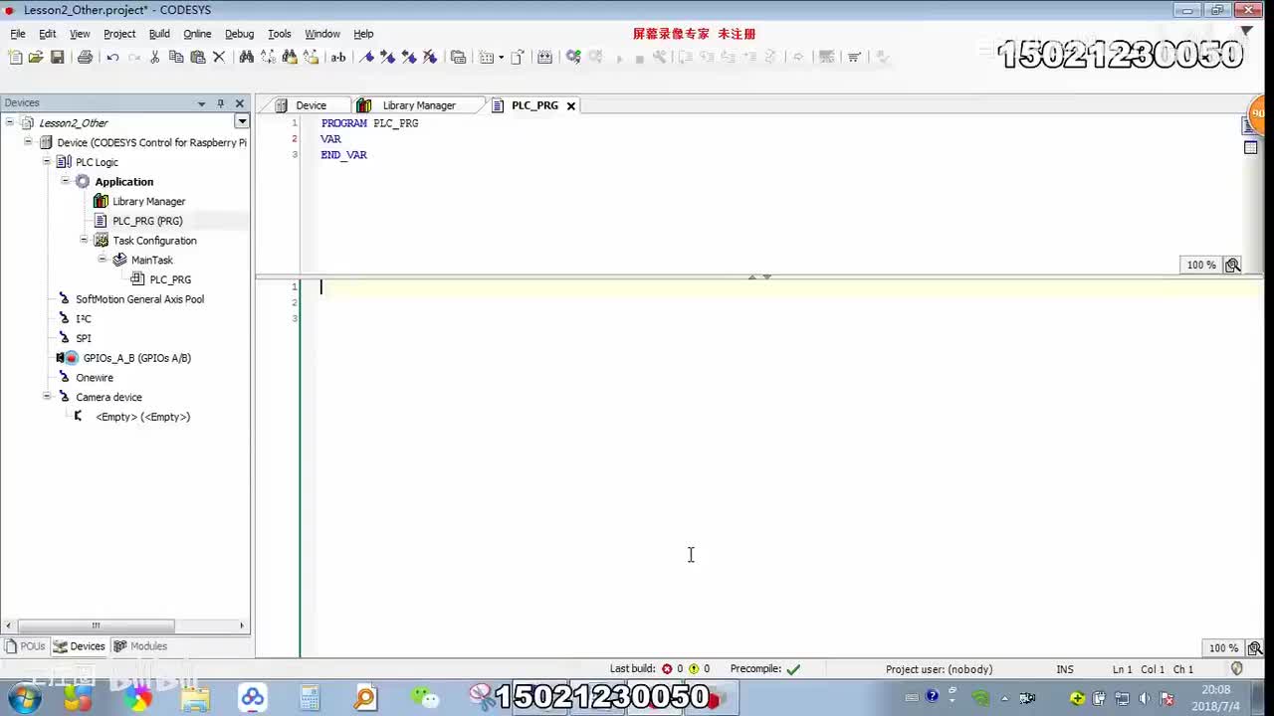Click the Last build status in status bar
Screen dimensions: 1274x716
pyautogui.click(x=660, y=669)
